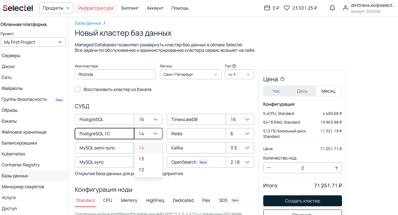Toggle Восстановить кластер из бэкапа checkbox

click(78, 89)
